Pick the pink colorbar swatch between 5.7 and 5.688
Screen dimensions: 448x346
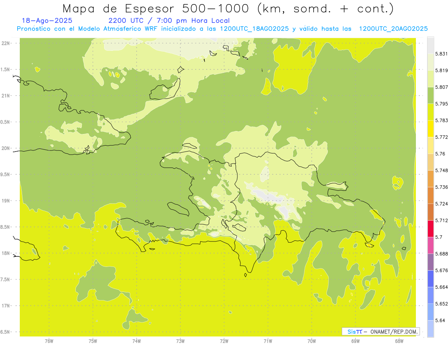tap(430, 245)
